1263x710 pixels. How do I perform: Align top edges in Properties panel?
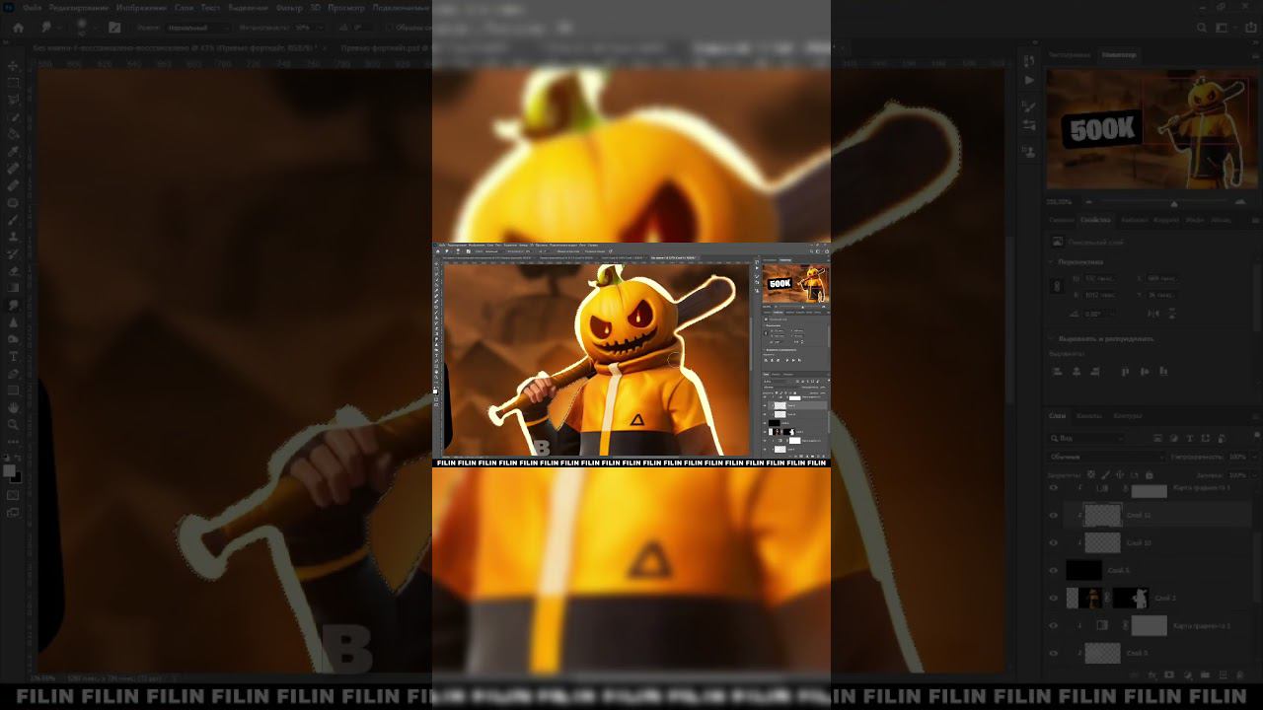pyautogui.click(x=1125, y=372)
